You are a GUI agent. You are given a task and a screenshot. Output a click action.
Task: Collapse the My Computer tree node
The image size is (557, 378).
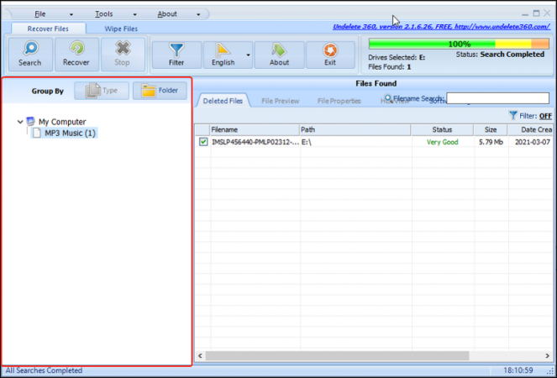tap(20, 122)
